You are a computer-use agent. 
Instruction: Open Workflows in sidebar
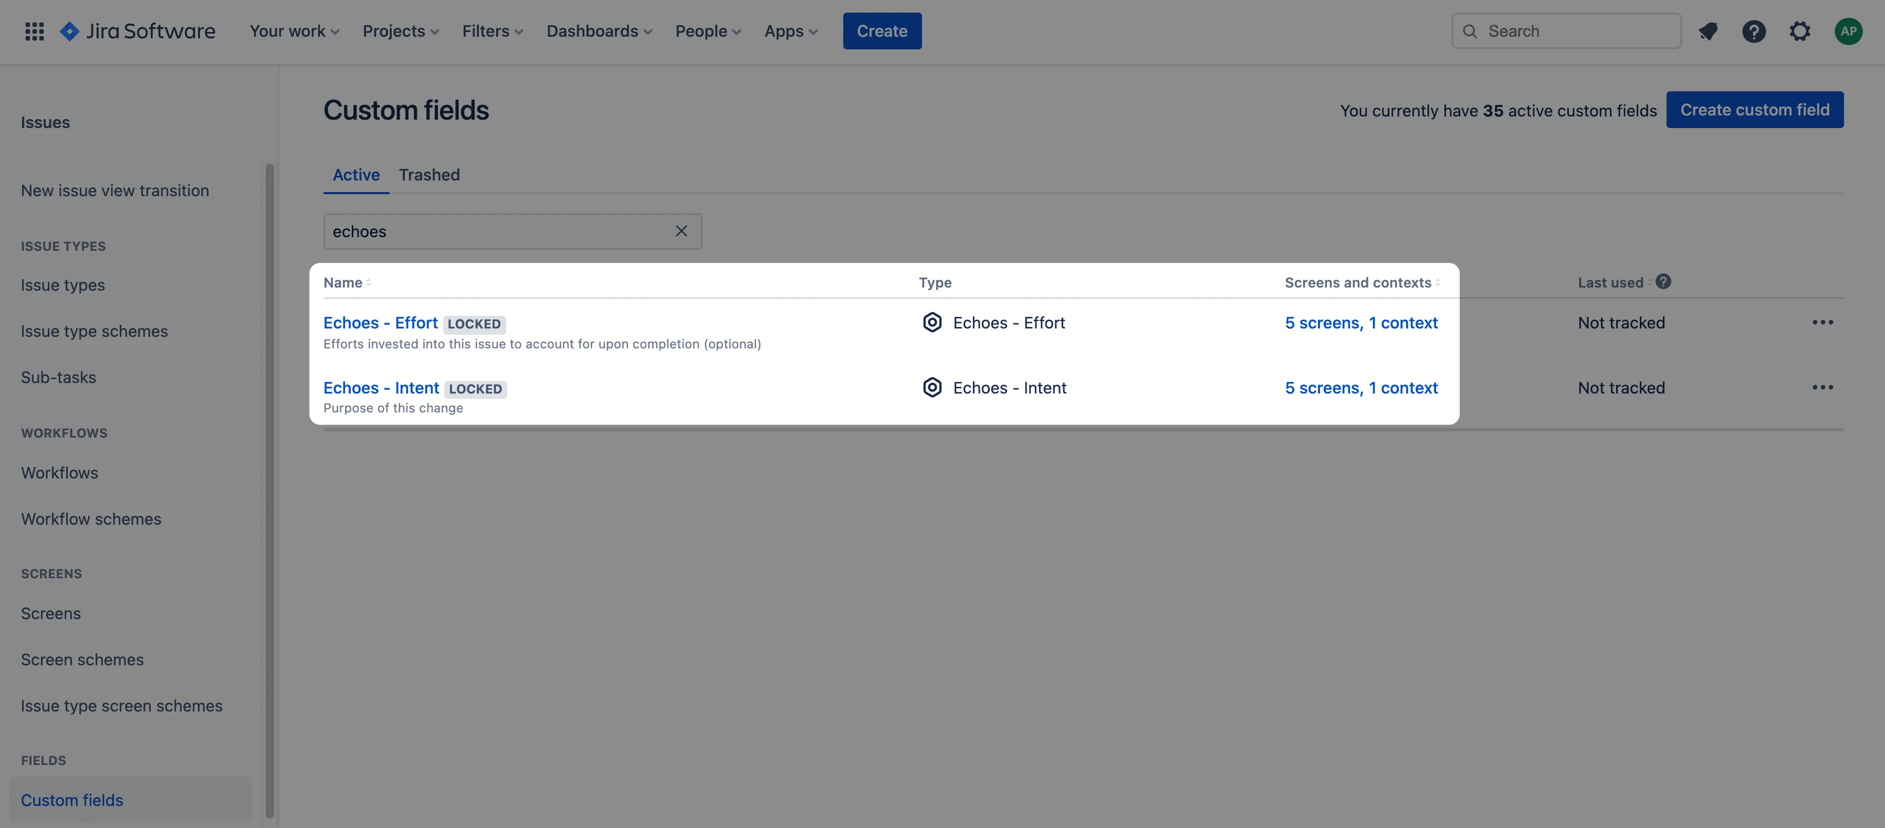point(59,473)
